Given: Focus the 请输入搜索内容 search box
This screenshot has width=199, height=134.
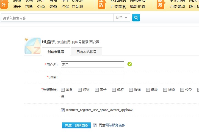Looking at the screenshot, I should [x=57, y=18].
